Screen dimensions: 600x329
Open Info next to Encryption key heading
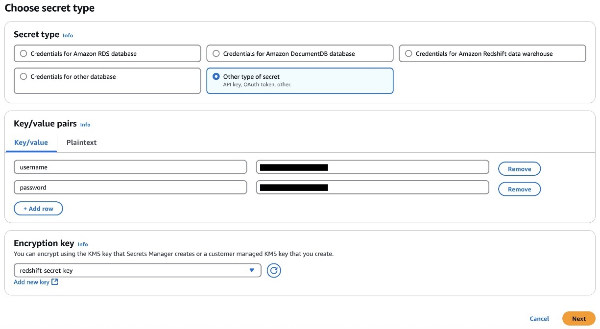point(83,244)
